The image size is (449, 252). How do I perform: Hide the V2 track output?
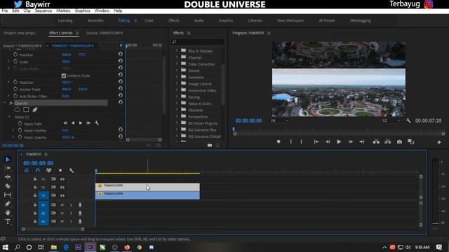pyautogui.click(x=62, y=188)
